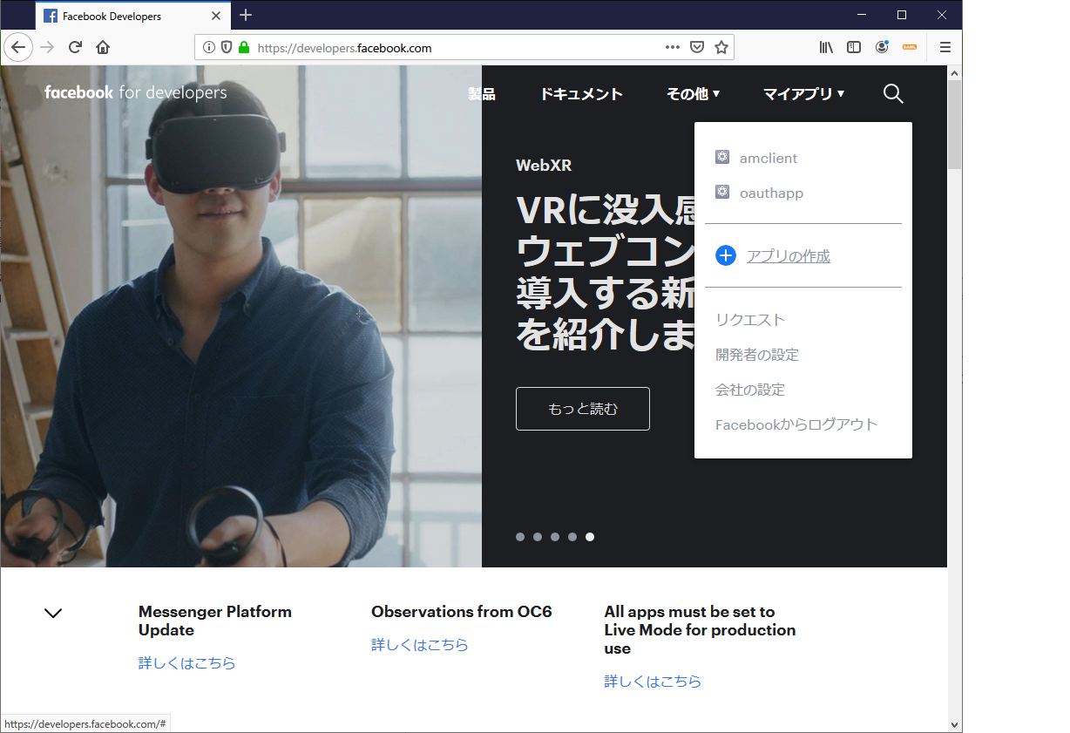Open the ドキュメント navigation item
1070x733 pixels.
[x=581, y=93]
